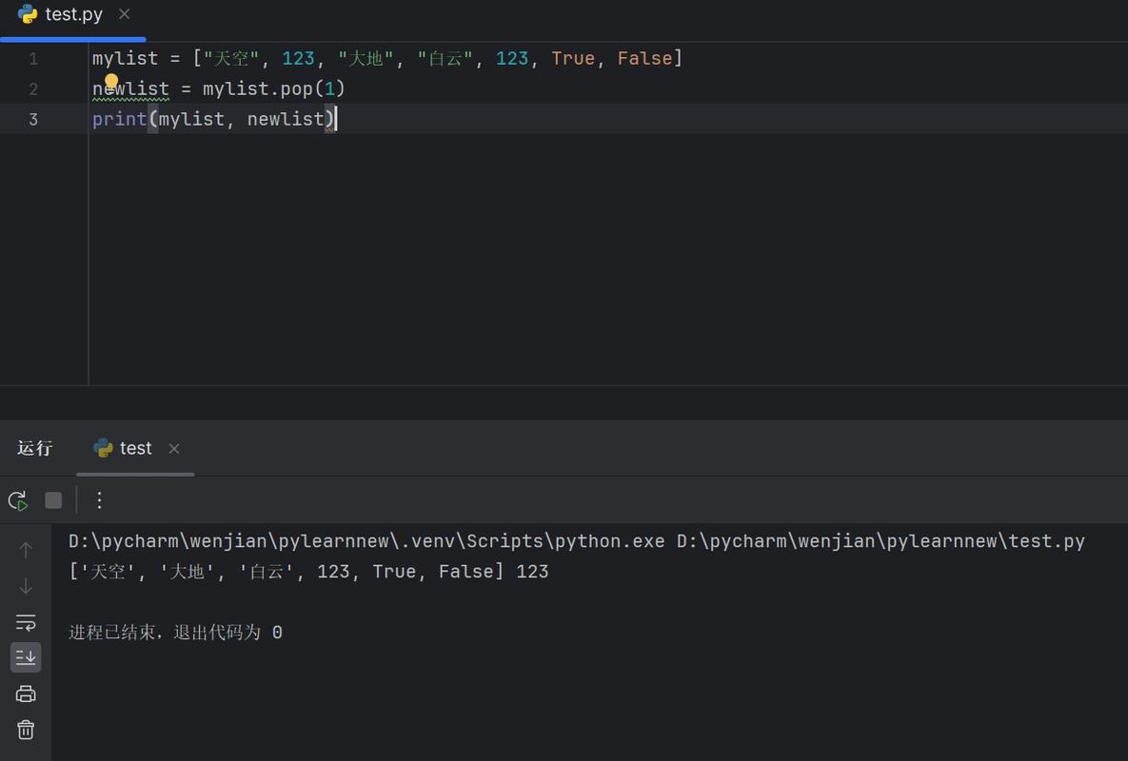Click the 进程已结束 exit code message
This screenshot has width=1128, height=761.
175,633
